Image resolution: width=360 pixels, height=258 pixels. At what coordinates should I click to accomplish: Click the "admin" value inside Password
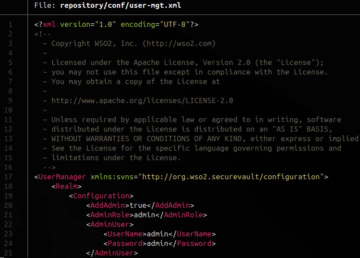coord(157,243)
